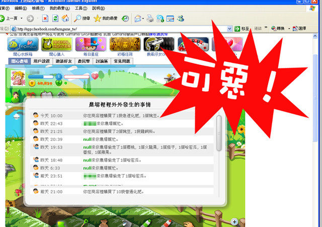Click the player avatar picture
Screen dimensions: 322x227
pos(18,78)
